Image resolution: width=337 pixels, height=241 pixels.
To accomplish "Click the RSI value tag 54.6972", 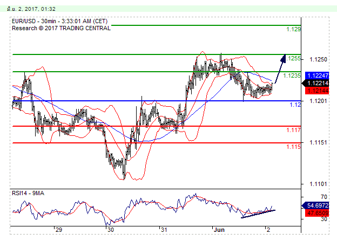I will pyautogui.click(x=315, y=205).
